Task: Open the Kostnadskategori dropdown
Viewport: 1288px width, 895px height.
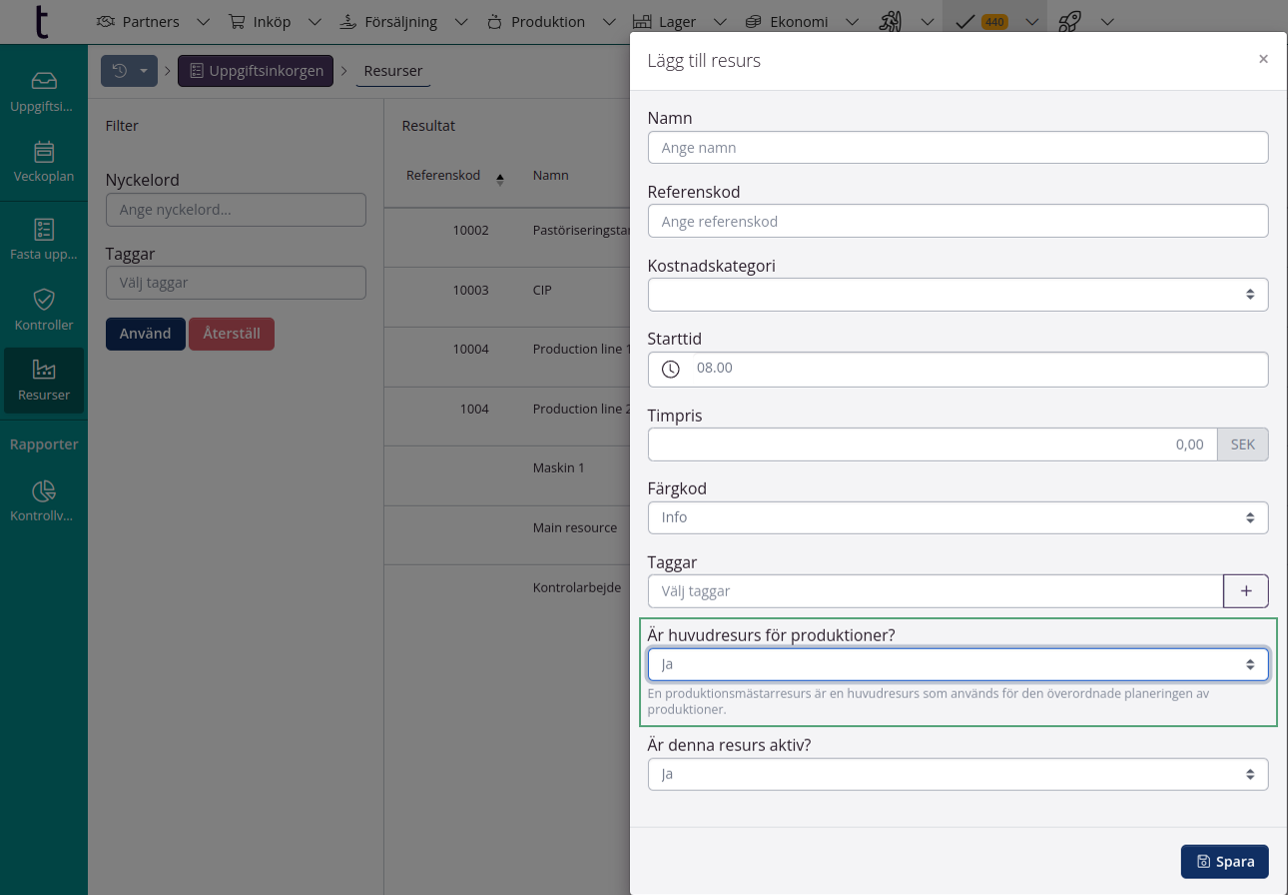Action: [958, 295]
